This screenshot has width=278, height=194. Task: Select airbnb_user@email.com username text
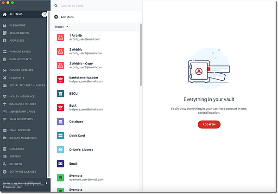[85, 39]
